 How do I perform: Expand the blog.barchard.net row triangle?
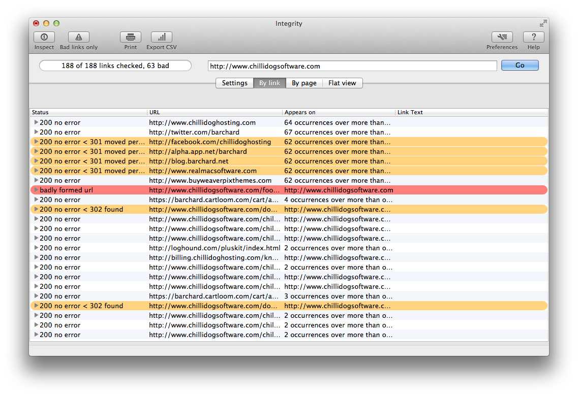(36, 161)
